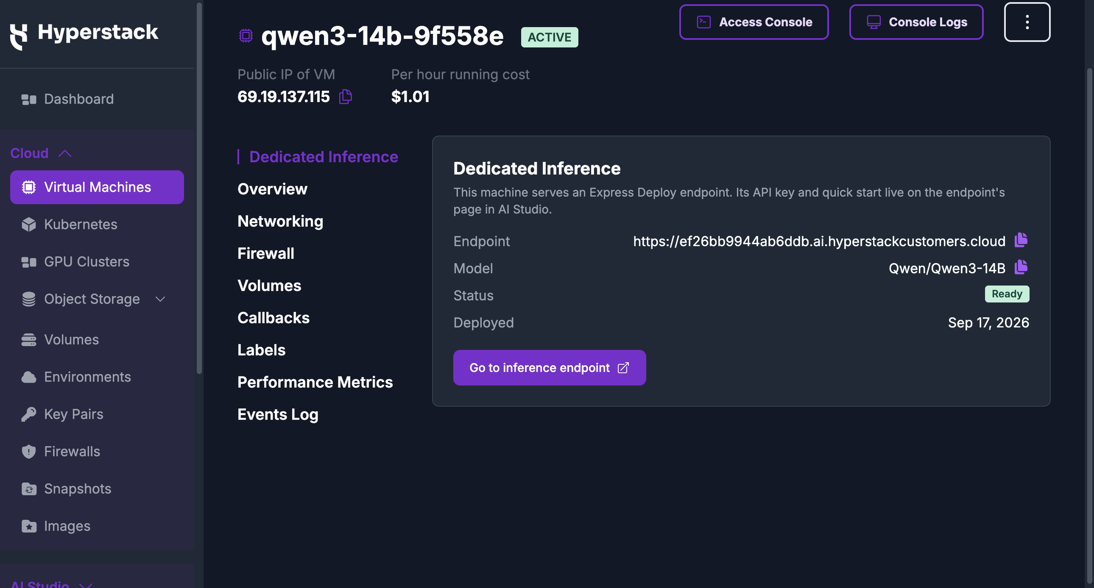Click the $1.01 hourly cost value
The height and width of the screenshot is (588, 1094).
(x=410, y=97)
